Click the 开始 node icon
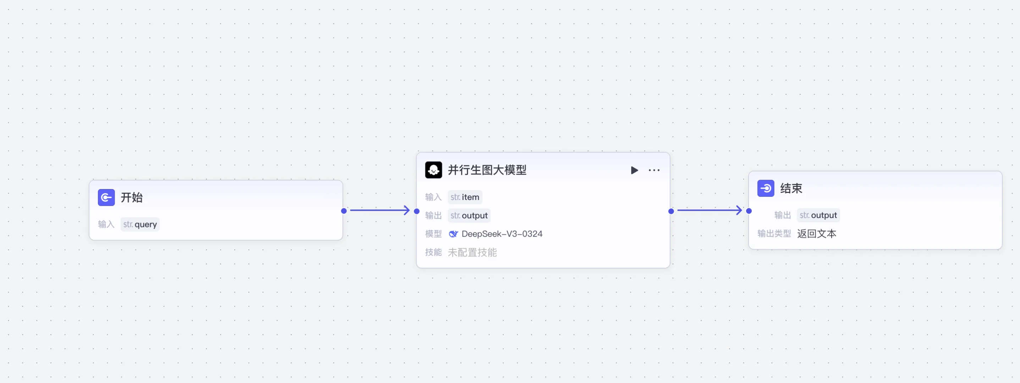The width and height of the screenshot is (1020, 383). click(106, 197)
